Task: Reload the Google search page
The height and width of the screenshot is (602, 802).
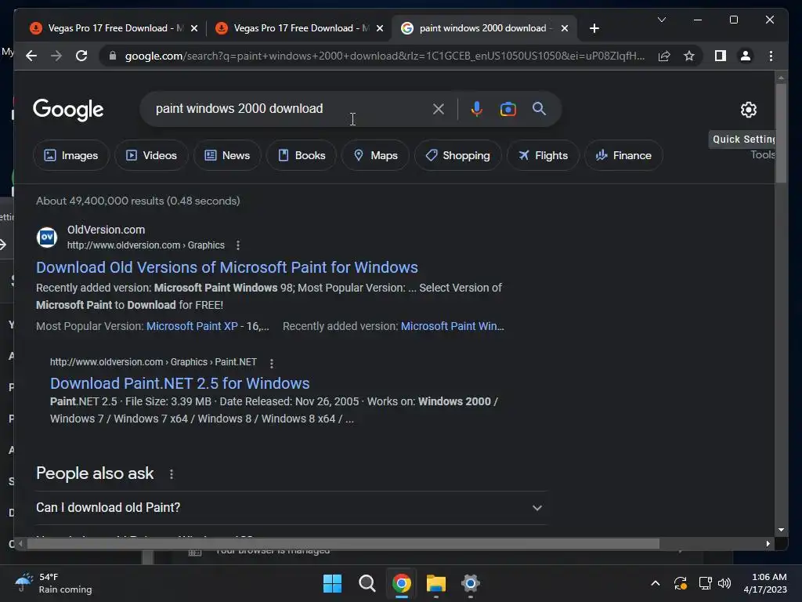Action: [81, 56]
